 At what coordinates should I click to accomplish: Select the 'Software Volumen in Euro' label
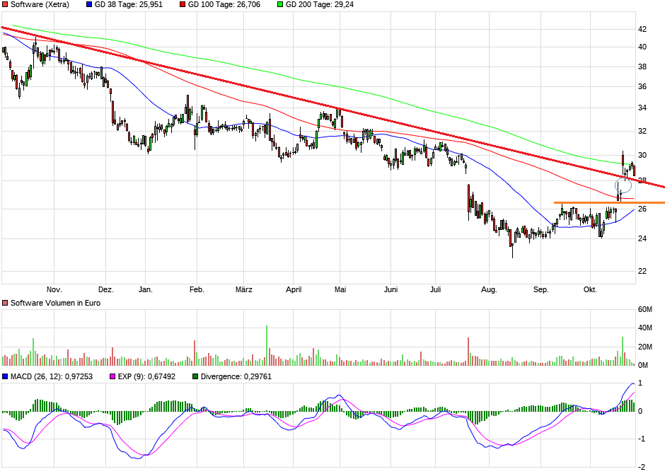tap(56, 303)
